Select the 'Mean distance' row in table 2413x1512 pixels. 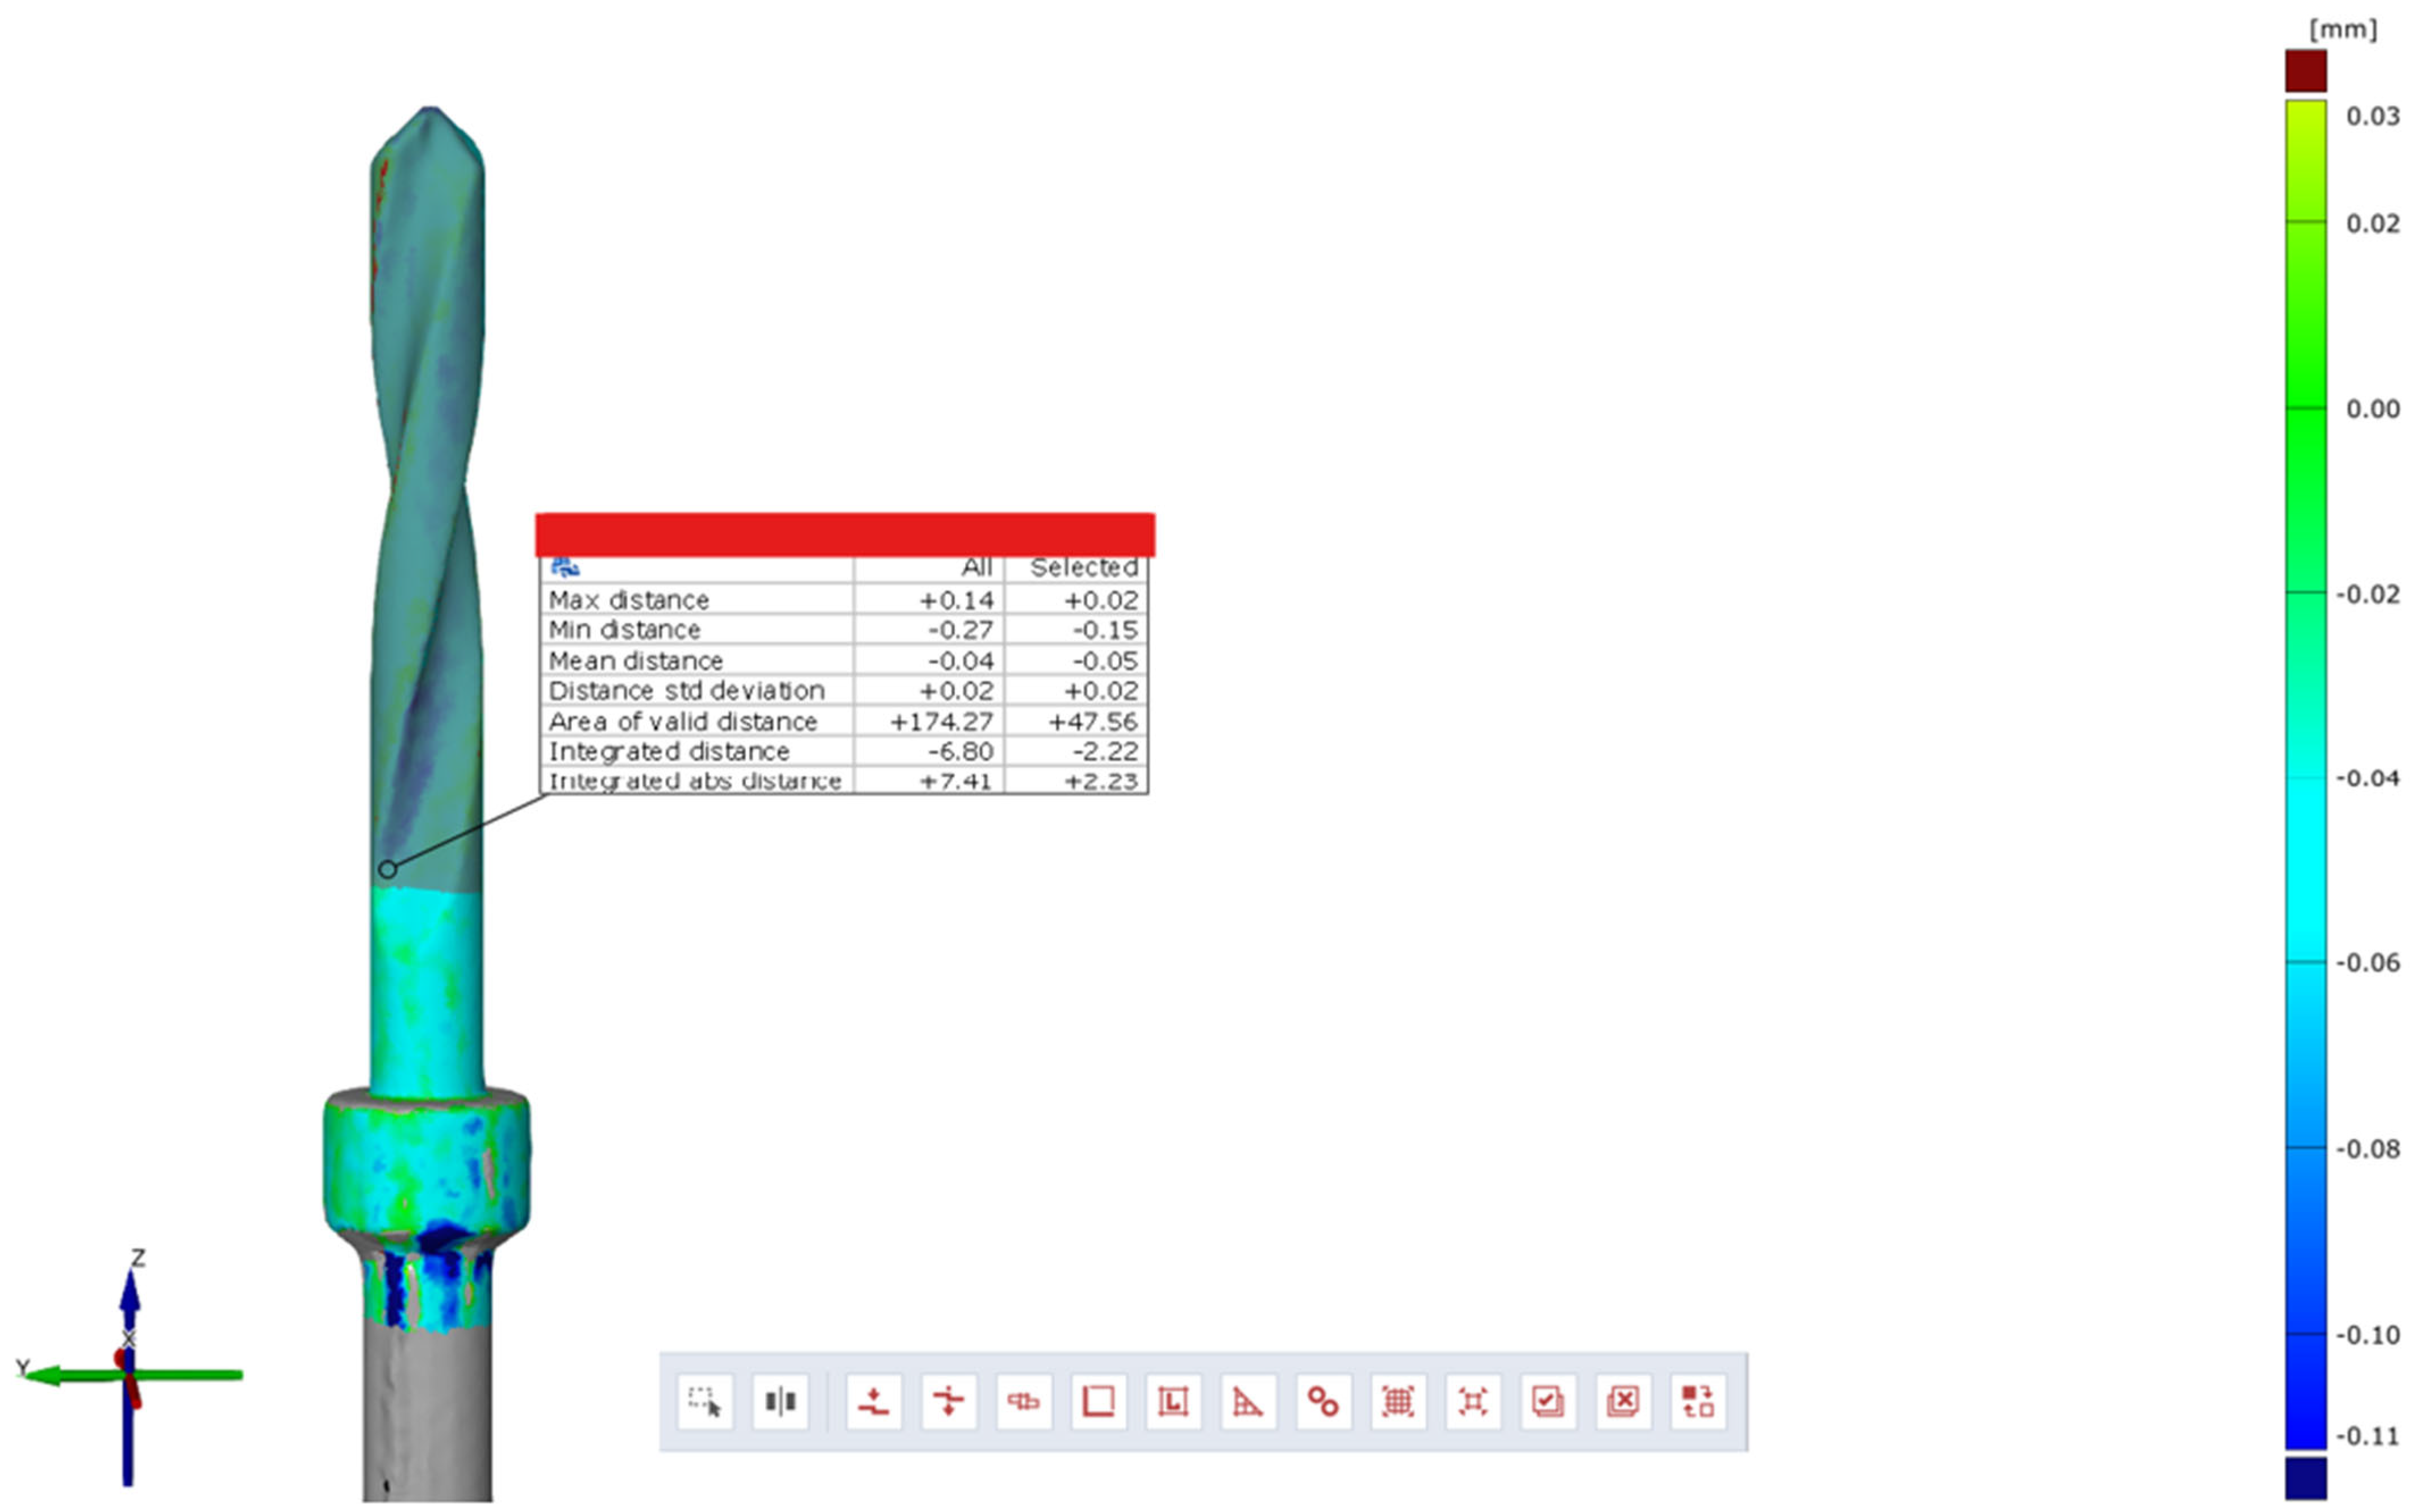[636, 661]
